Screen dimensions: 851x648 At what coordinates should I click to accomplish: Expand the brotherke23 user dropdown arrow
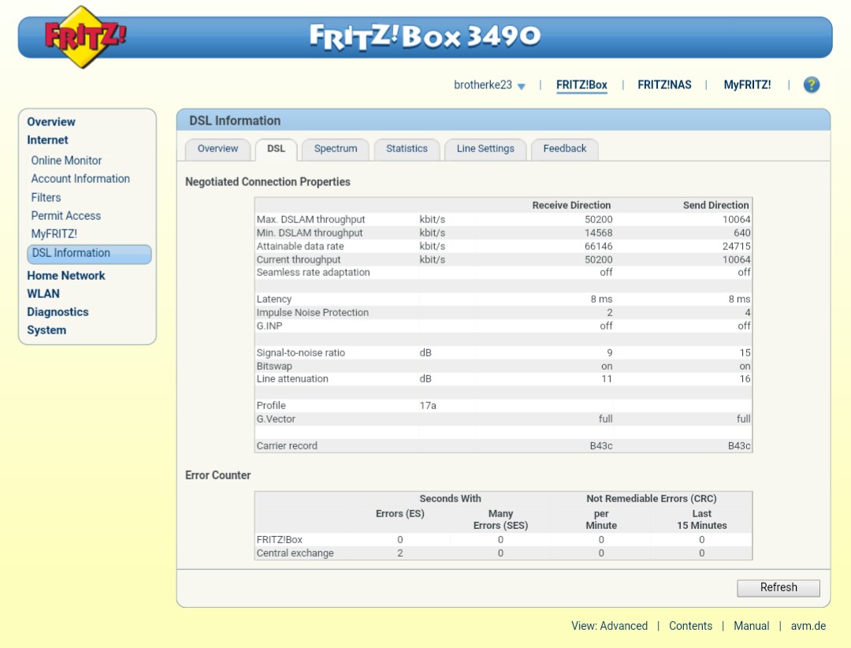click(522, 86)
